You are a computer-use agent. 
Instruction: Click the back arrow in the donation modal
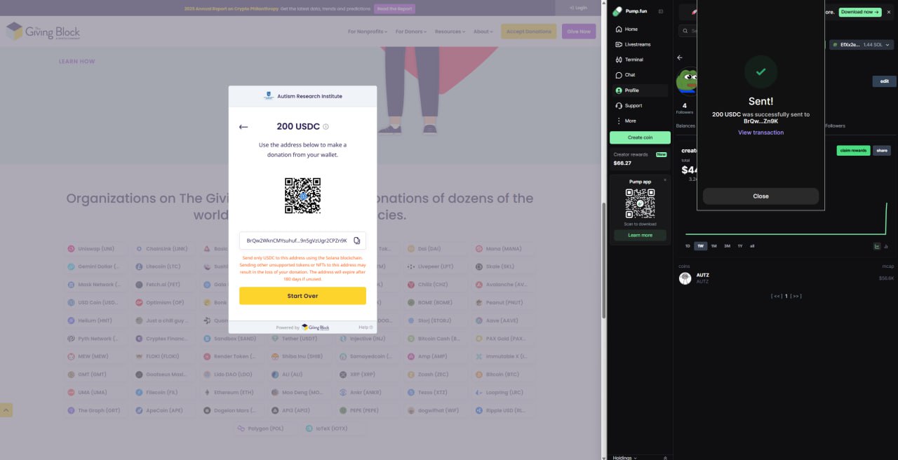tap(243, 127)
